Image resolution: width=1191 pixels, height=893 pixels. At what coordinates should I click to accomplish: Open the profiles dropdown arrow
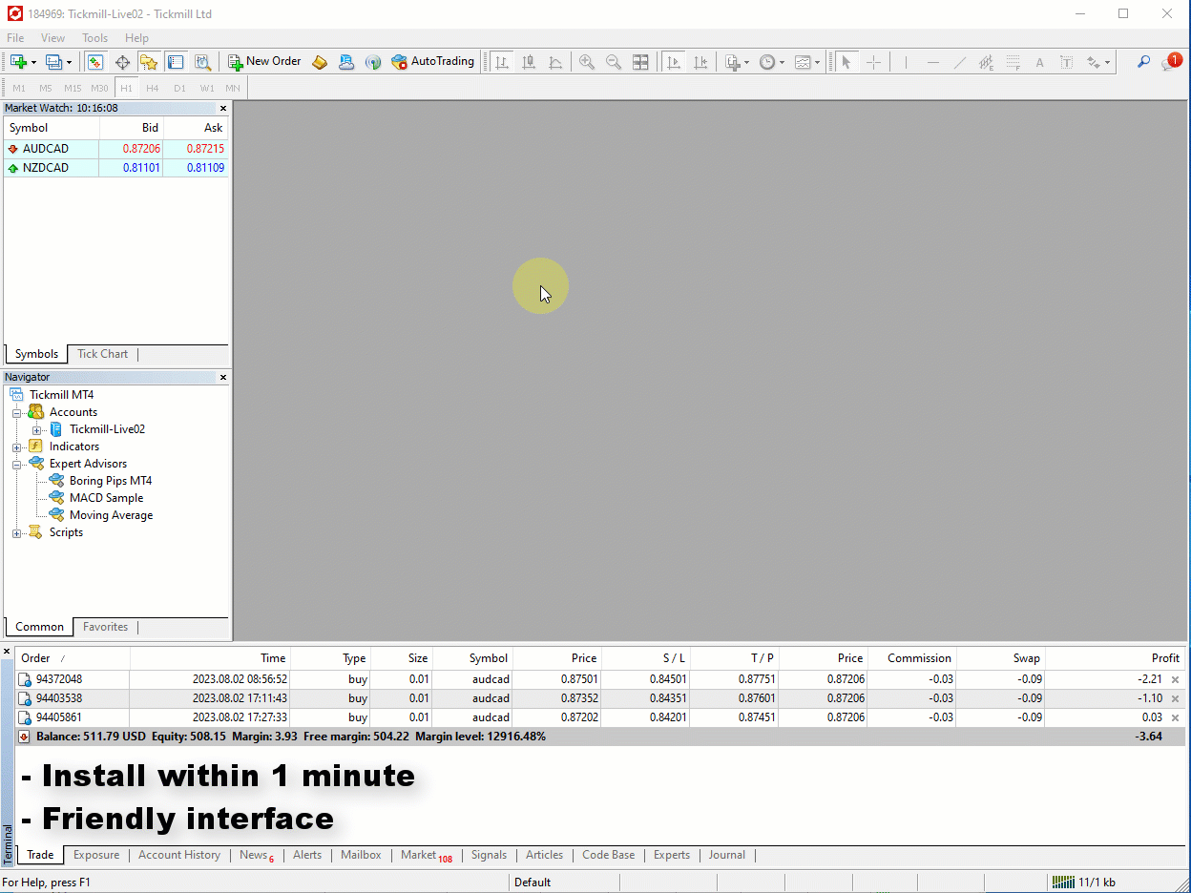coord(69,62)
